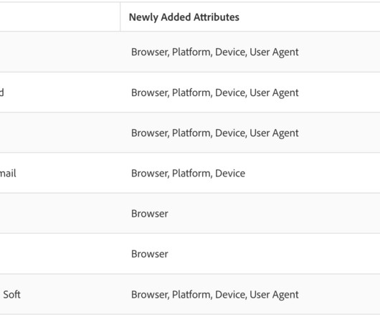The height and width of the screenshot is (317, 380).
Task: Click the word "Device" in the Soft row
Action: click(230, 295)
